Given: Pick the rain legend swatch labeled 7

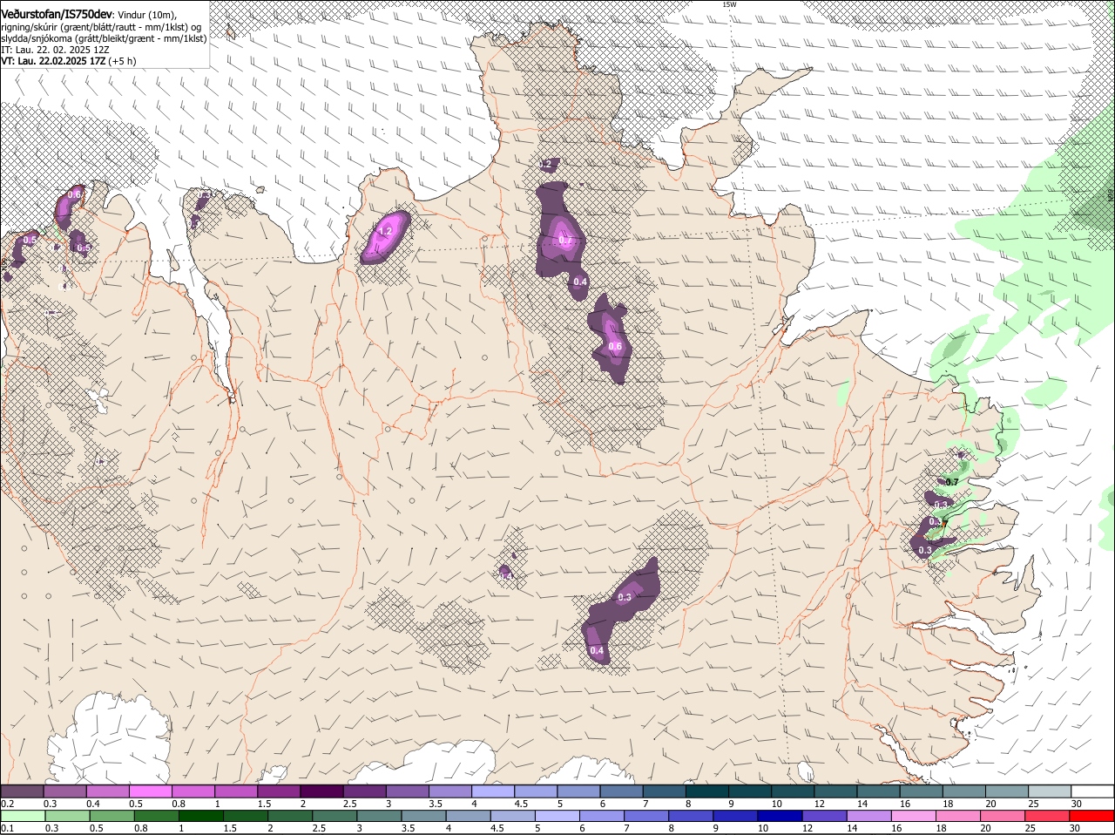Looking at the screenshot, I should tap(646, 815).
